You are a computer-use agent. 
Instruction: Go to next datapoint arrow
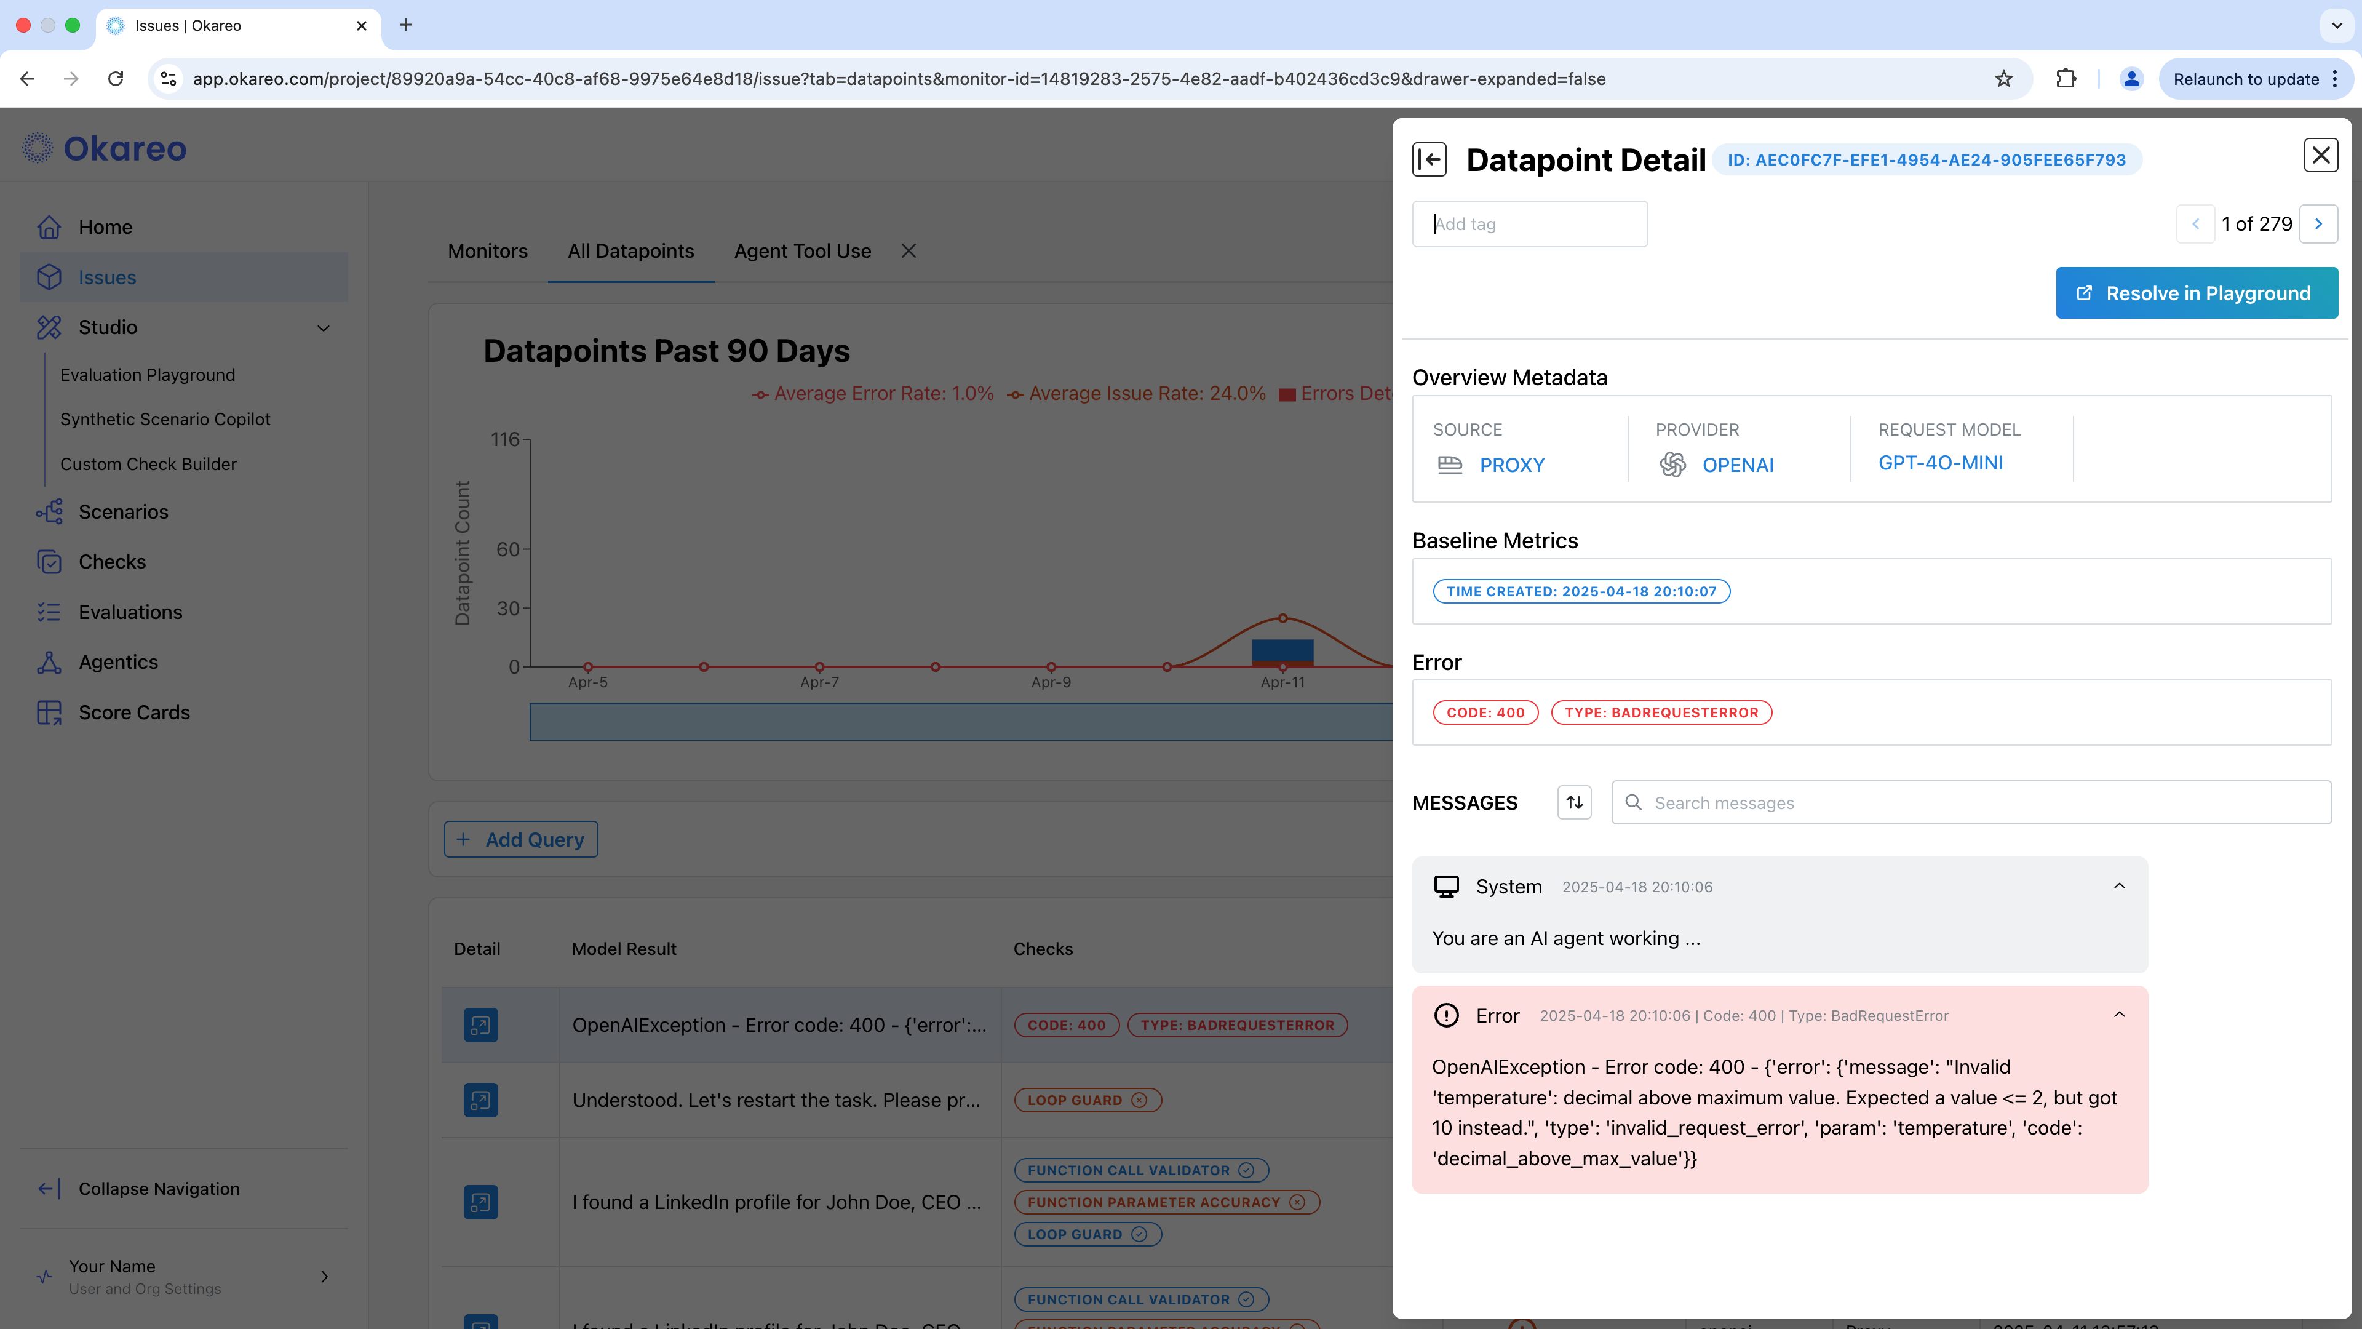2318,224
